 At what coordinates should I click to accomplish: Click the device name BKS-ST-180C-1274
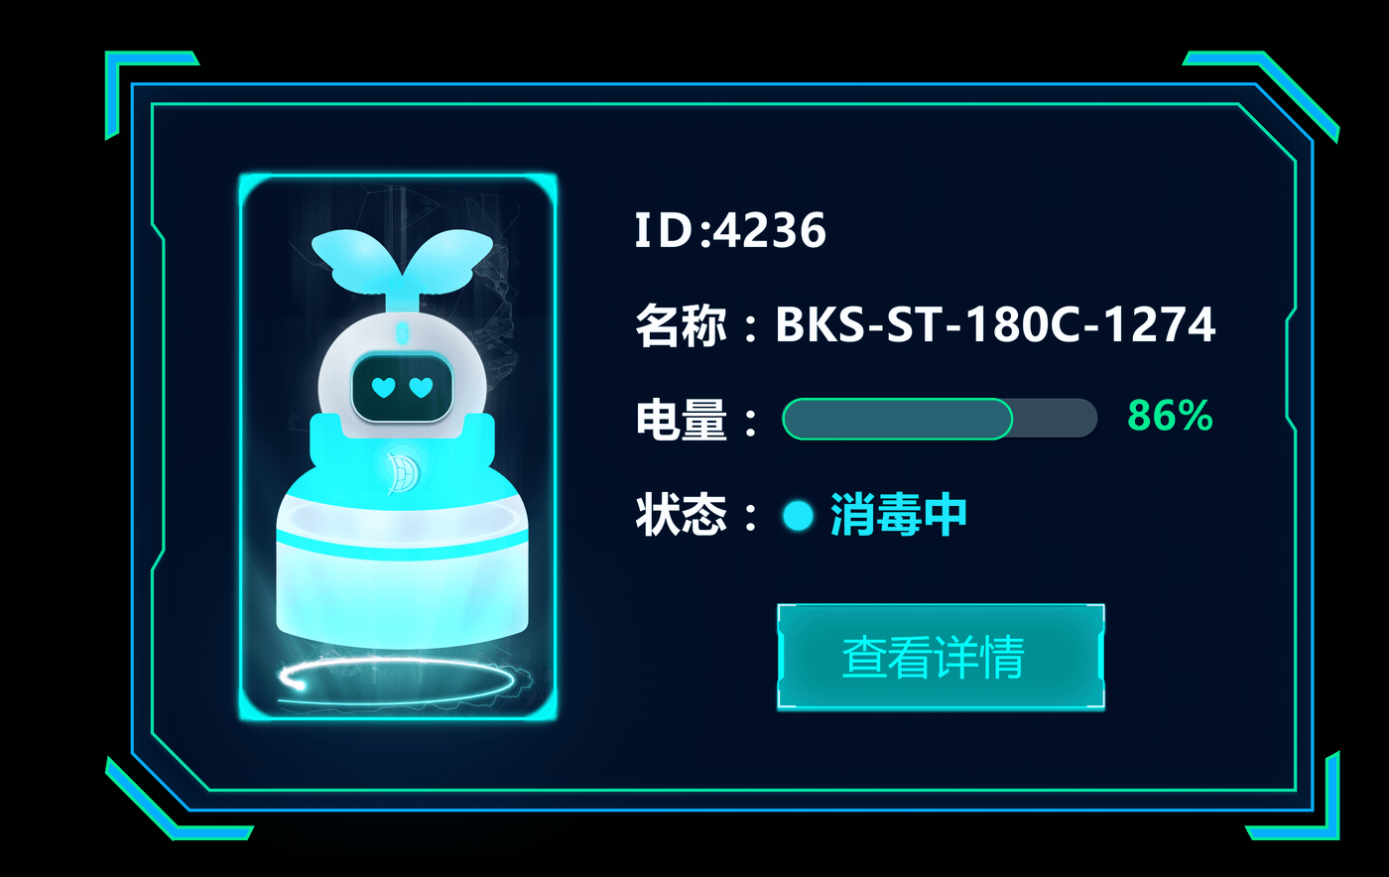coord(995,324)
